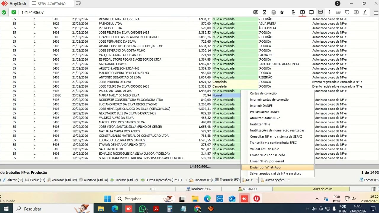Click Visualizar (Ctrl+W) button
The height and width of the screenshot is (213, 379).
pyautogui.click(x=62, y=180)
